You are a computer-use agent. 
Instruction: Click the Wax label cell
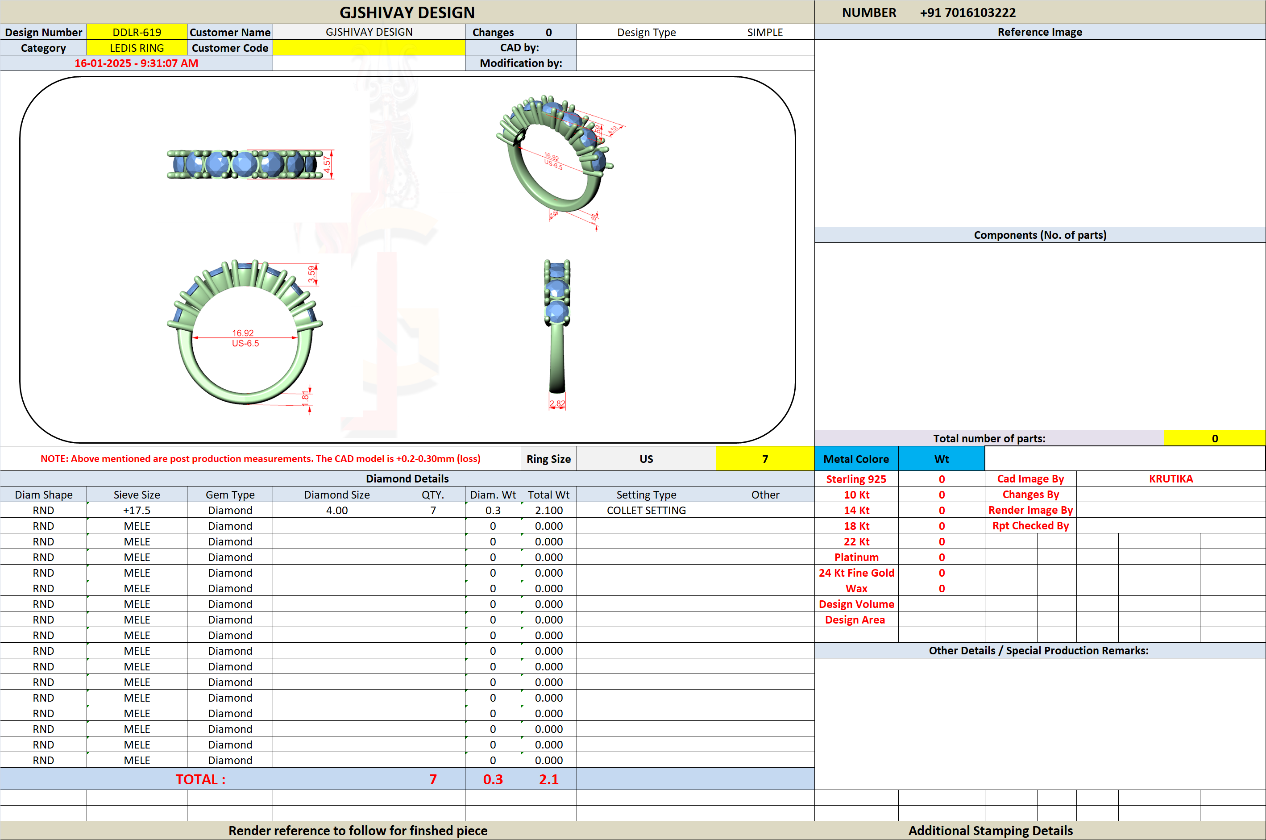(856, 588)
